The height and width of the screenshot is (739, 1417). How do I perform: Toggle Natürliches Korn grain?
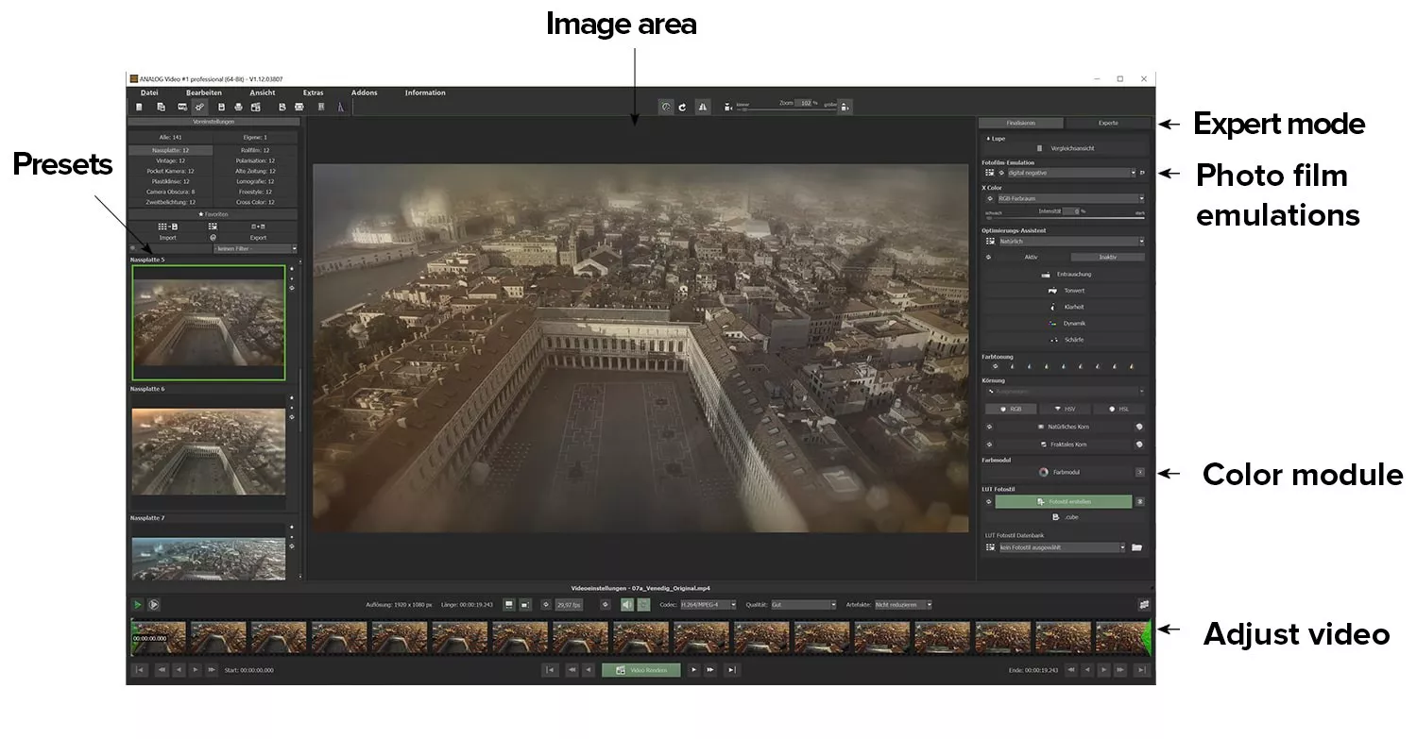click(x=1064, y=427)
